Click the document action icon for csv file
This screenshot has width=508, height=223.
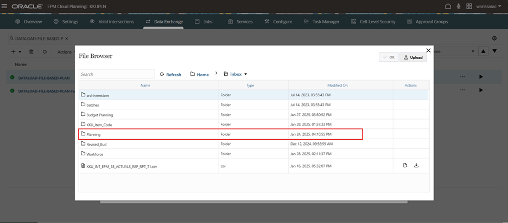[x=405, y=166]
